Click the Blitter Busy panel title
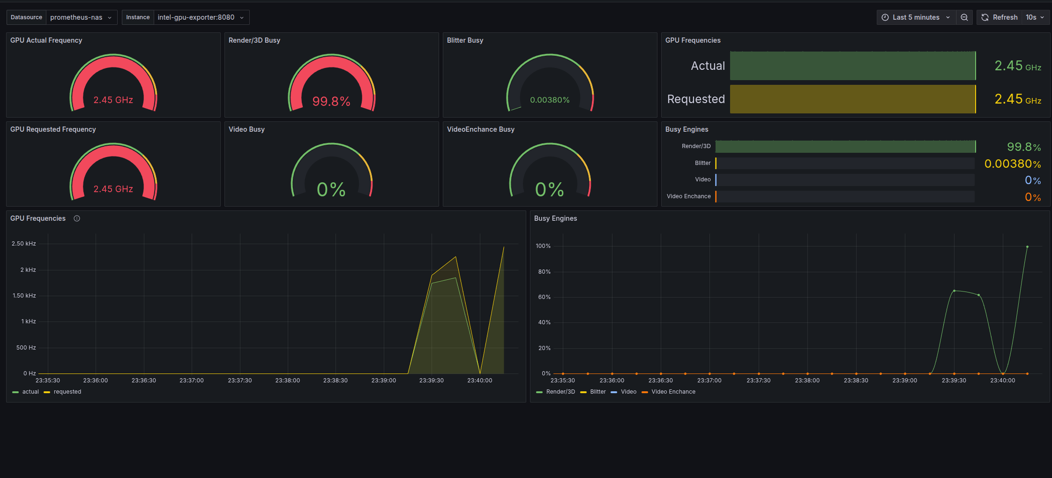1052x478 pixels. point(465,40)
